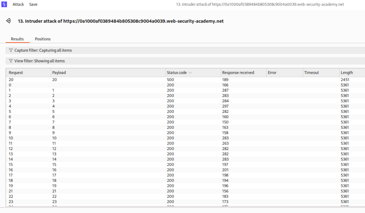The image size is (365, 213).
Task: Select the row with status code 500
Action: (x=113, y=79)
